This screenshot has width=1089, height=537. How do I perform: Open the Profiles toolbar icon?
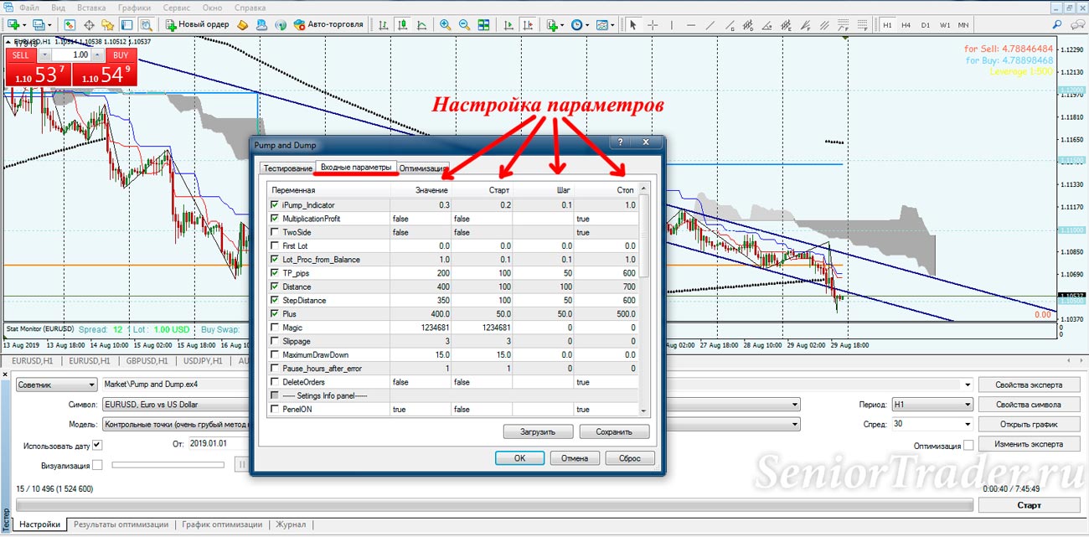click(x=39, y=25)
